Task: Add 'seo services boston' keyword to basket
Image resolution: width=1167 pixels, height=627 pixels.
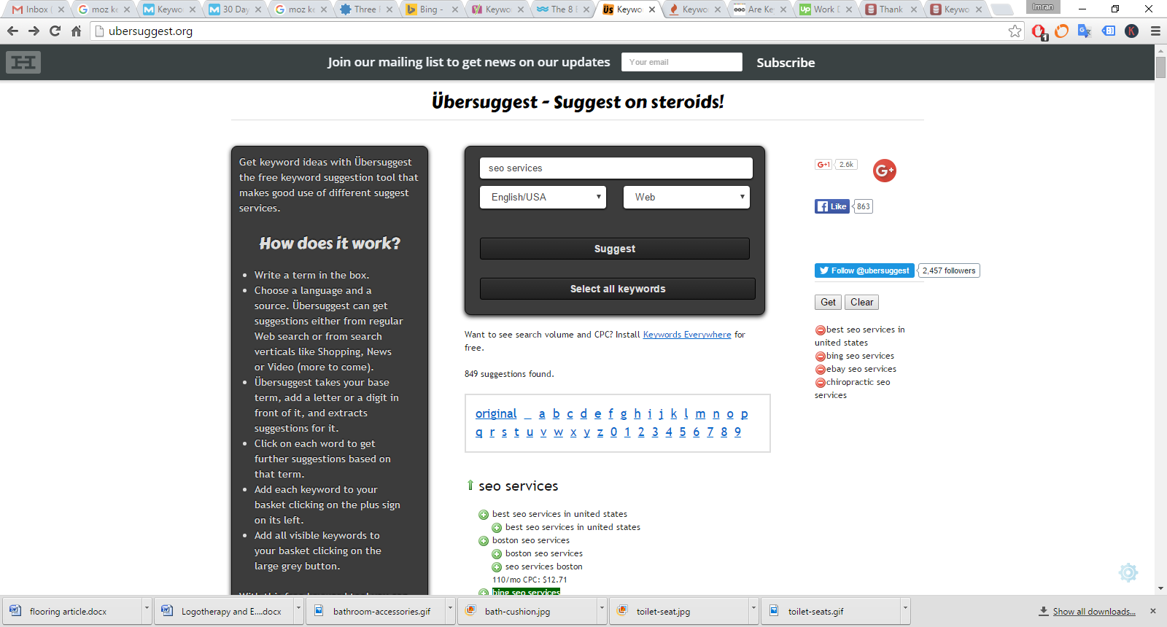Action: pyautogui.click(x=497, y=567)
